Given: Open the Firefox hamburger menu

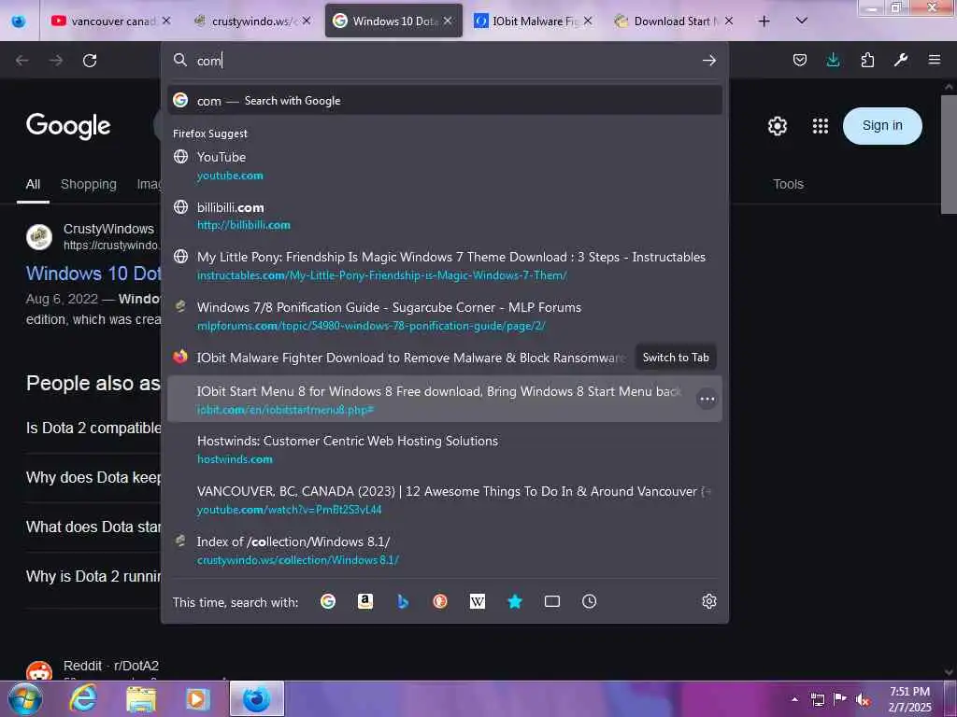Looking at the screenshot, I should point(935,60).
